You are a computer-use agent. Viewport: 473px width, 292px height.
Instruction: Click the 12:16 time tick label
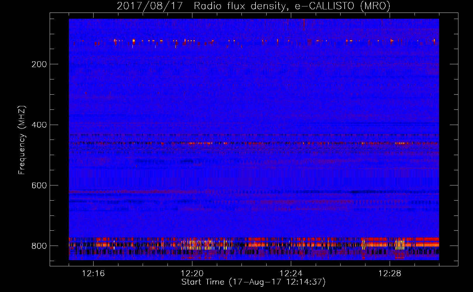point(93,274)
